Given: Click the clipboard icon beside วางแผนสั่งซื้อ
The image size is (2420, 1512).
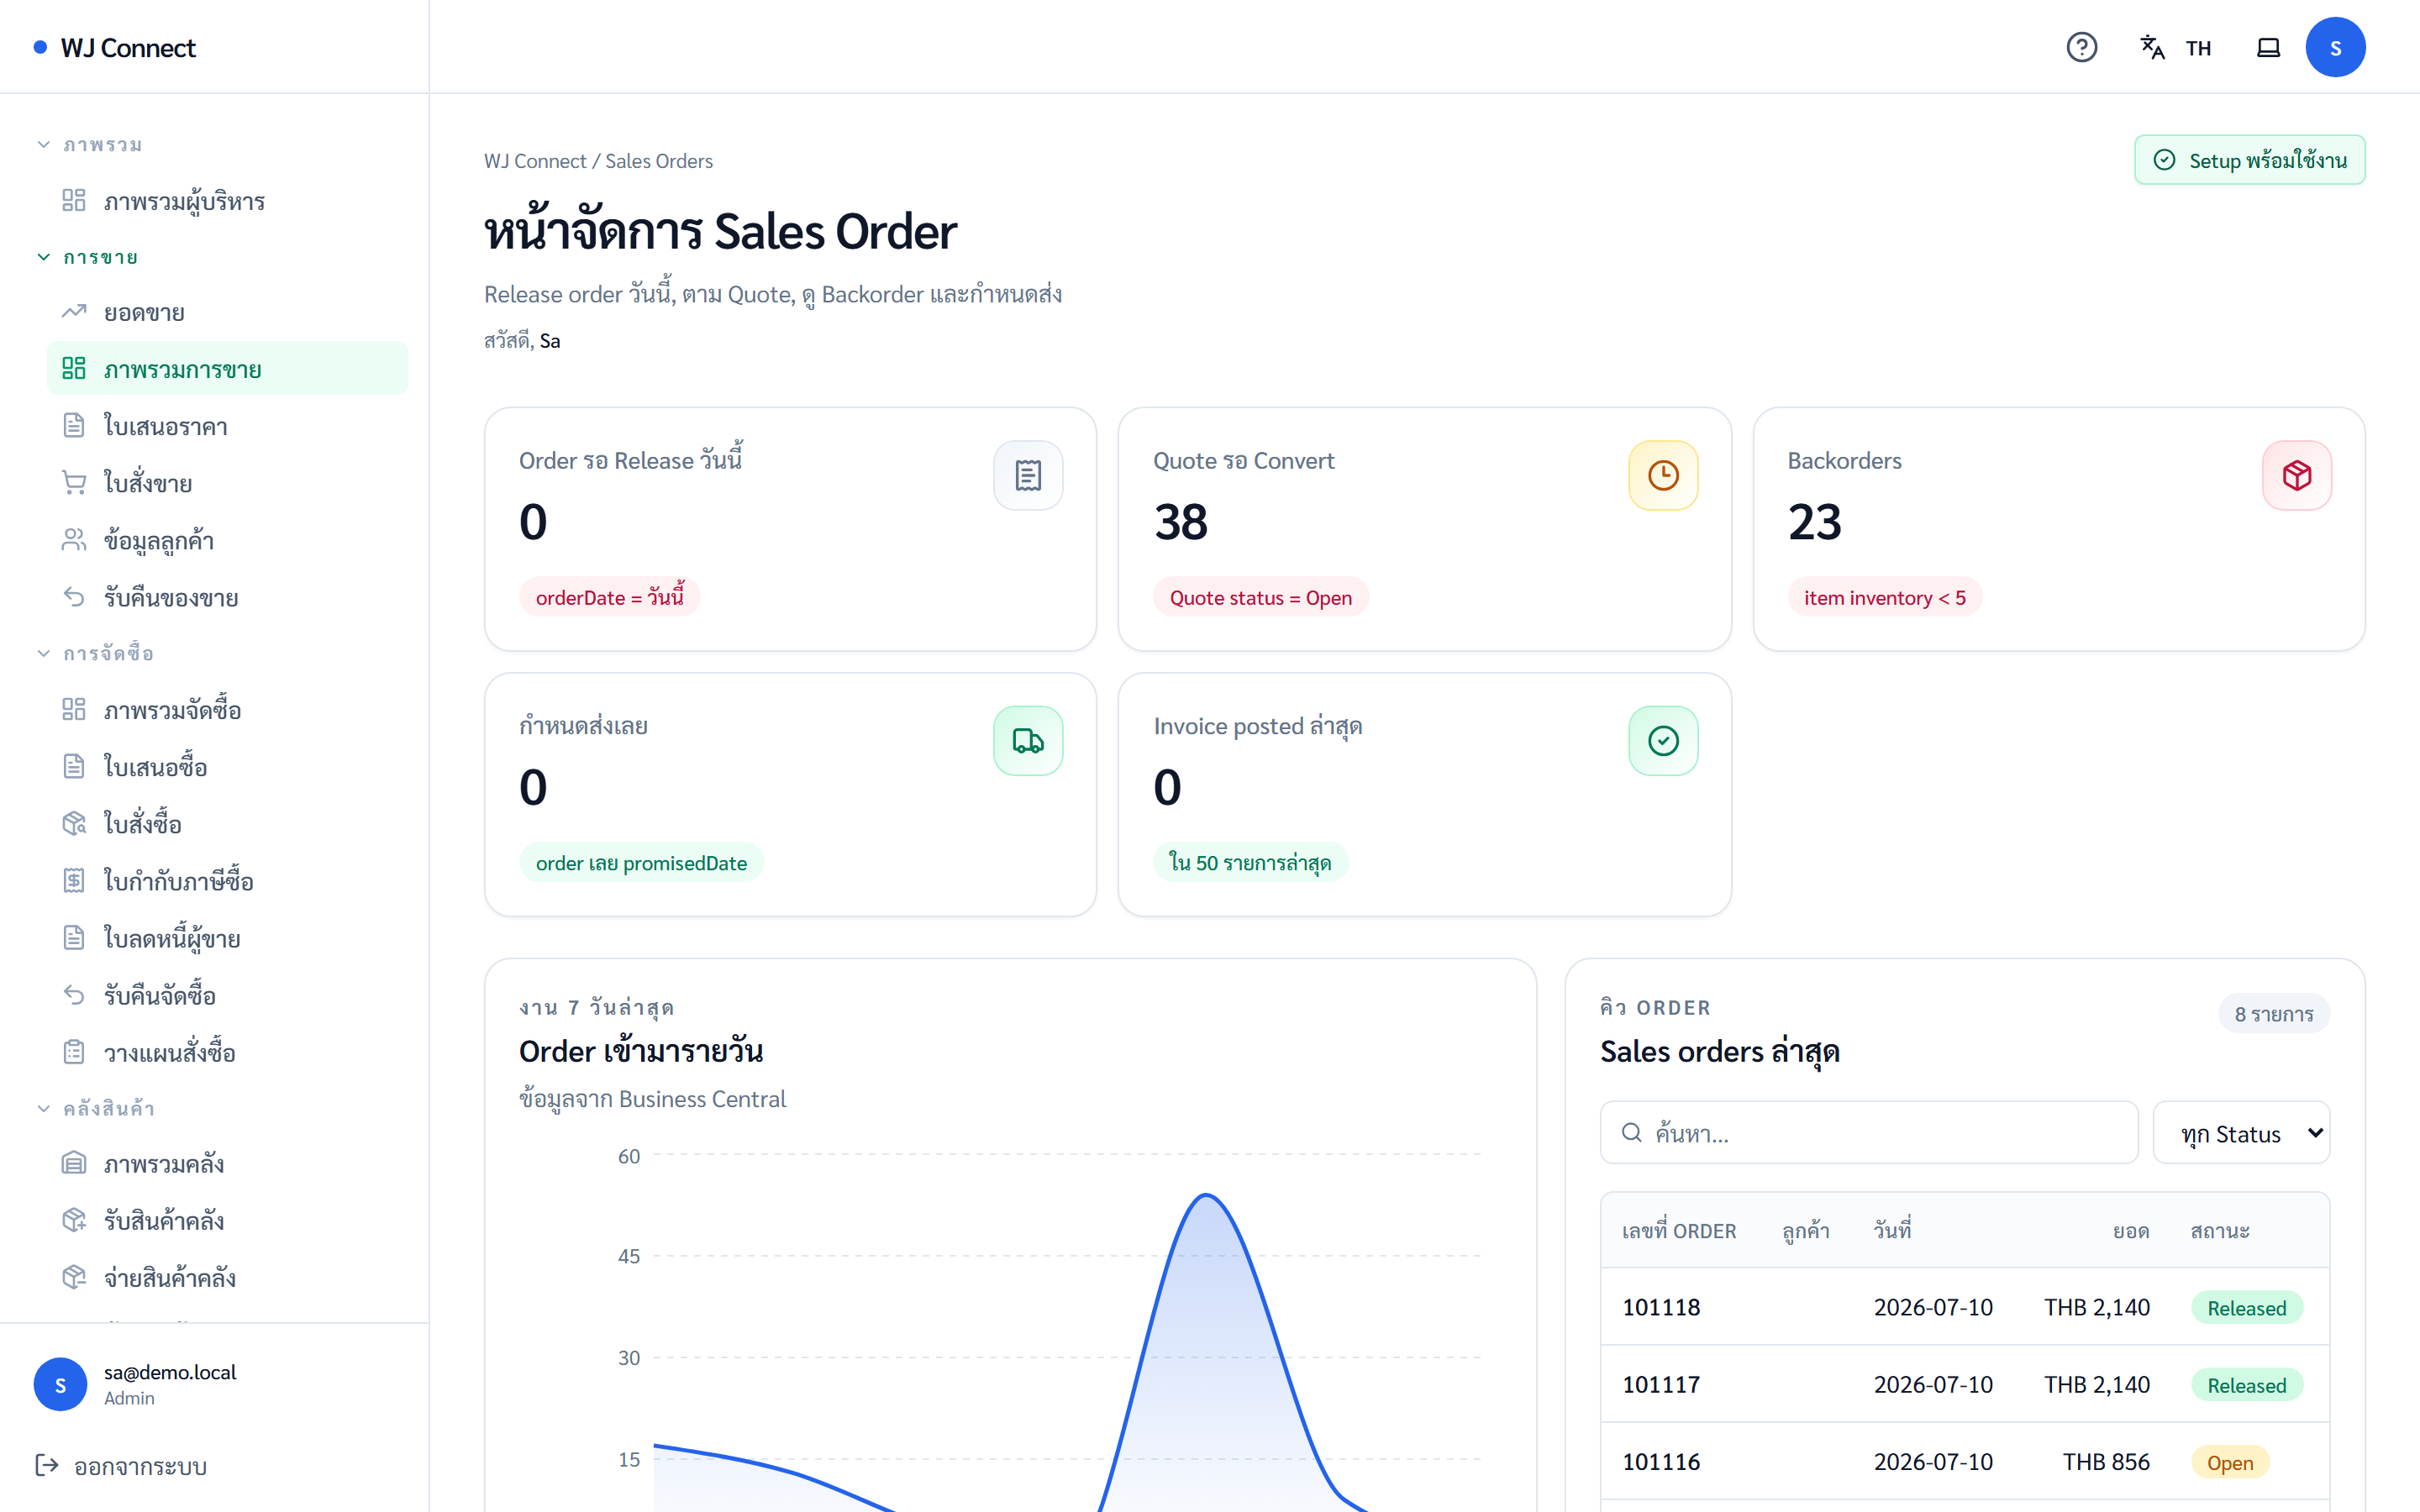Looking at the screenshot, I should pos(74,1052).
